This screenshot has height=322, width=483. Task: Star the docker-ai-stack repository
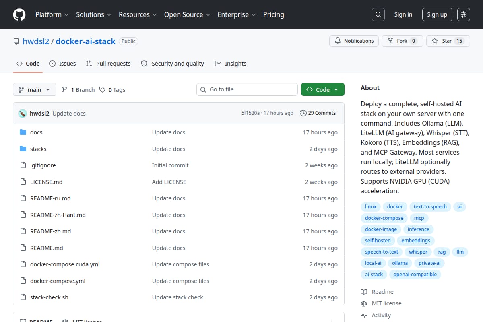(448, 41)
